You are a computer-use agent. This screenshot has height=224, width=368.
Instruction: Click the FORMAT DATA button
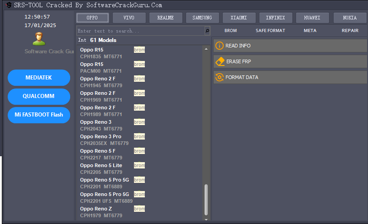point(290,77)
